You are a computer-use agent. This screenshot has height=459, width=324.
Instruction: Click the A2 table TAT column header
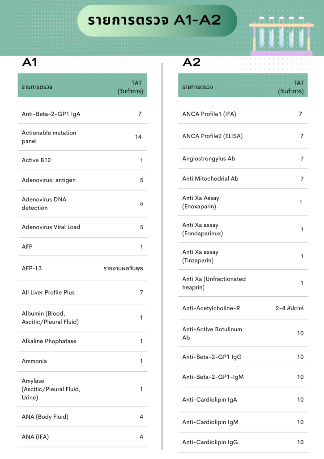[291, 87]
